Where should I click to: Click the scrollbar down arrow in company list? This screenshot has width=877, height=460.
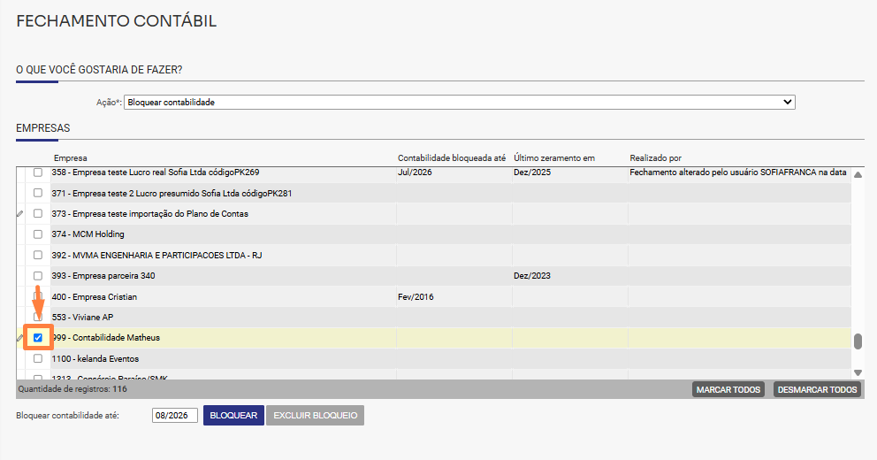(x=858, y=372)
